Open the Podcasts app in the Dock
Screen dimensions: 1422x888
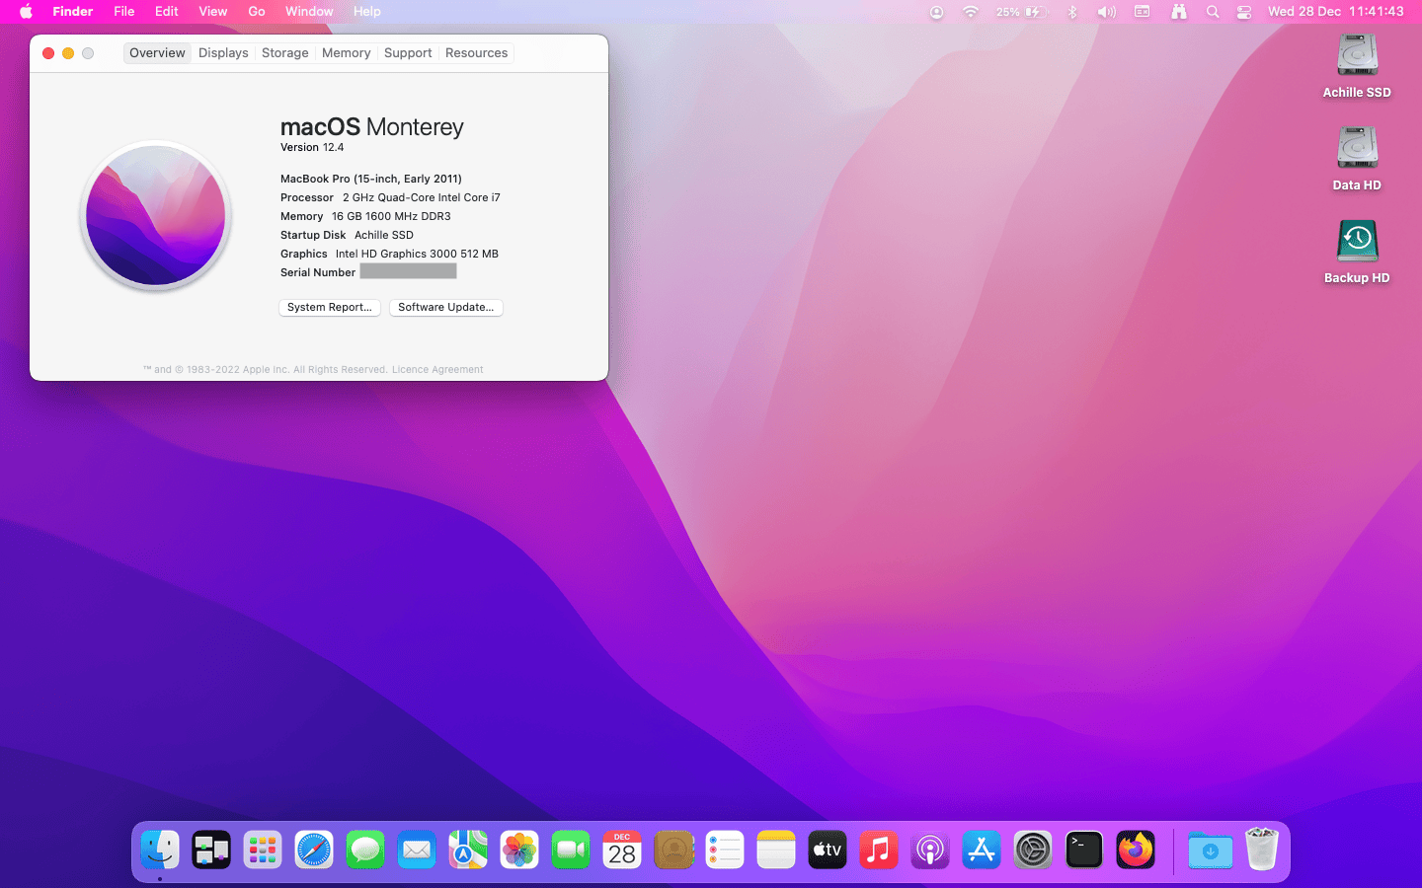click(930, 850)
